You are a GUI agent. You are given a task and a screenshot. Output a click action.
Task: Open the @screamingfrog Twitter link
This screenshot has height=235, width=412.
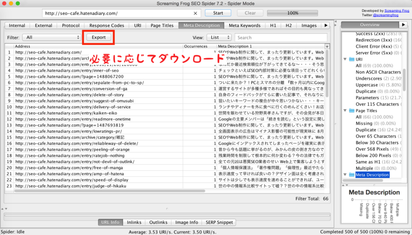click(385, 15)
